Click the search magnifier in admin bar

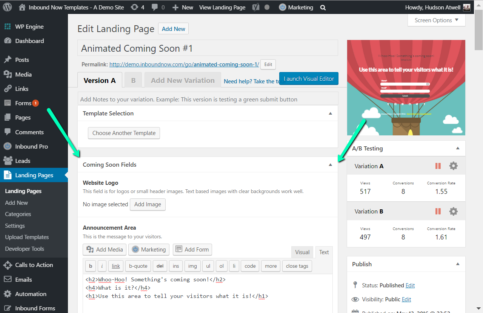[x=323, y=7]
